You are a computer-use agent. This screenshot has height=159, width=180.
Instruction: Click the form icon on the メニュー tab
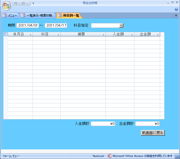coord(4,15)
